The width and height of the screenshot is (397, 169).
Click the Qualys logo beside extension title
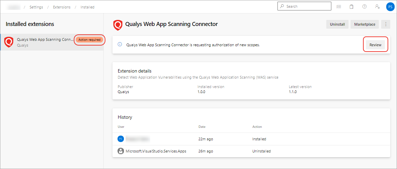[118, 25]
